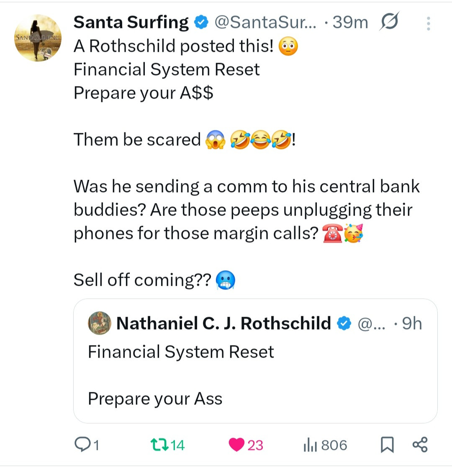
Task: Toggle the repost icon showing 14
Action: pyautogui.click(x=159, y=445)
